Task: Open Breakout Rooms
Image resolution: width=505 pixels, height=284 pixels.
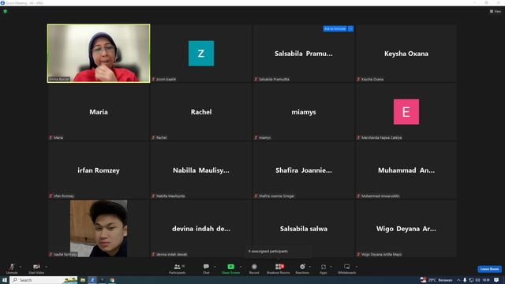Action: pos(279,268)
